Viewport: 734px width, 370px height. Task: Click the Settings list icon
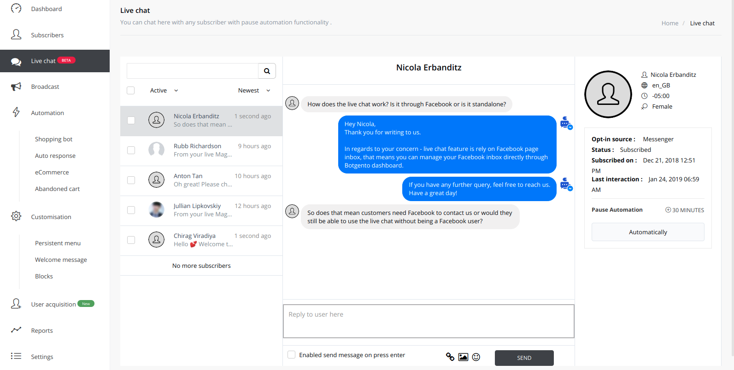16,356
